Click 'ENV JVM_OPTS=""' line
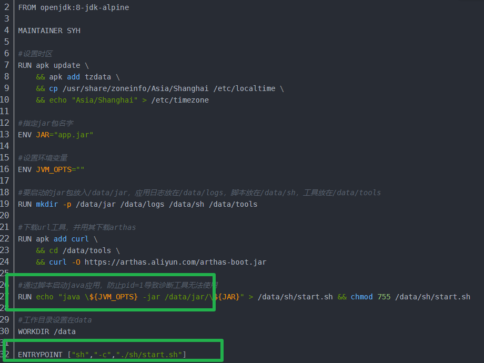Viewport: 484px width, 363px height. coord(51,169)
